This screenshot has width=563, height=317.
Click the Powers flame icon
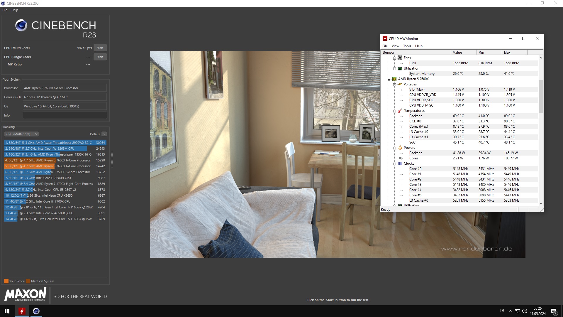point(400,148)
